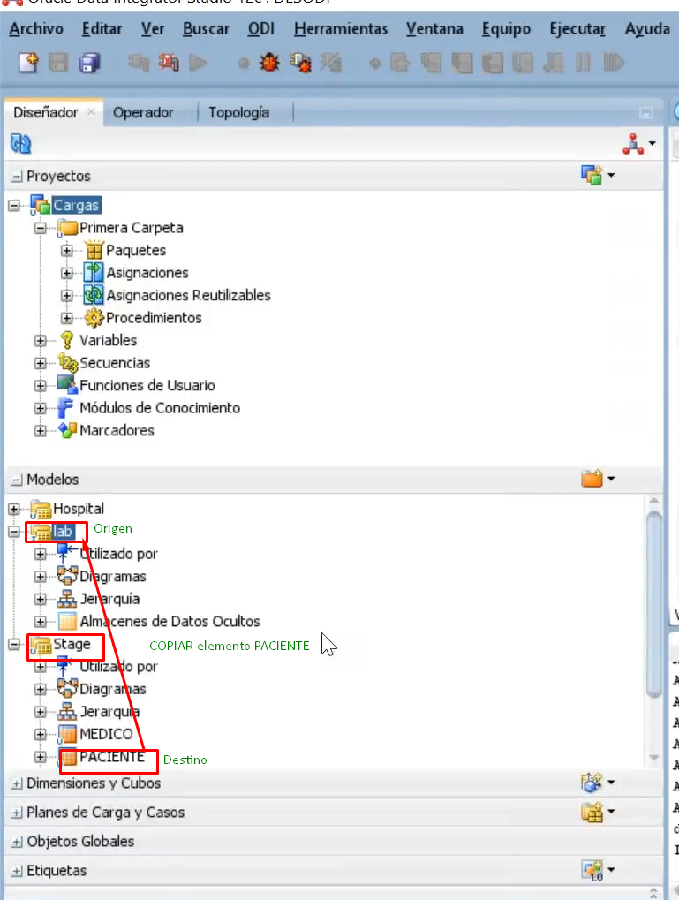The height and width of the screenshot is (900, 679).
Task: Click the Save toolbar icon
Action: click(58, 63)
